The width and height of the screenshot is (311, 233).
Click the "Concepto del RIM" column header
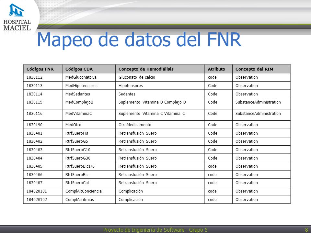tap(261, 69)
